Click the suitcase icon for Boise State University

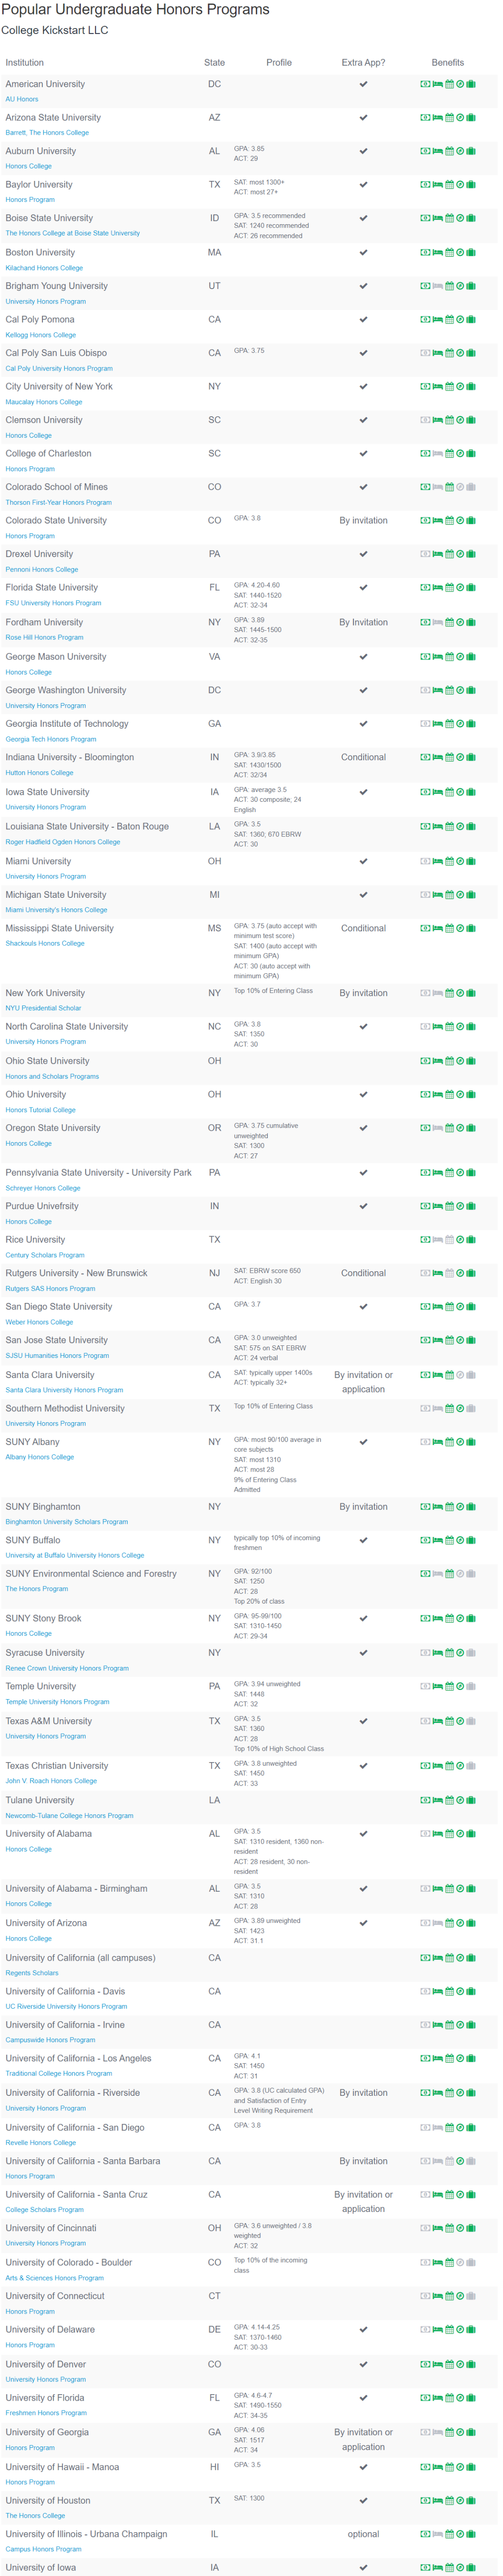tap(471, 218)
